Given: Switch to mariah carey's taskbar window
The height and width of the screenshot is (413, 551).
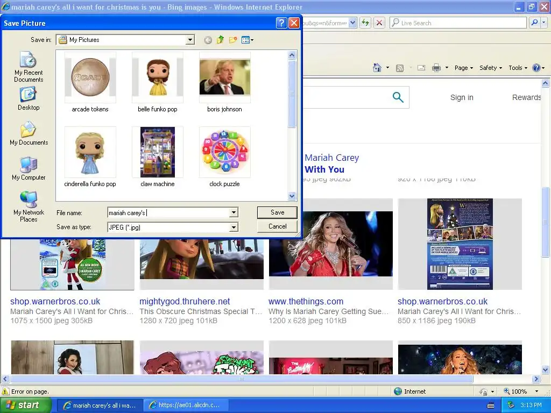Looking at the screenshot, I should (x=100, y=405).
